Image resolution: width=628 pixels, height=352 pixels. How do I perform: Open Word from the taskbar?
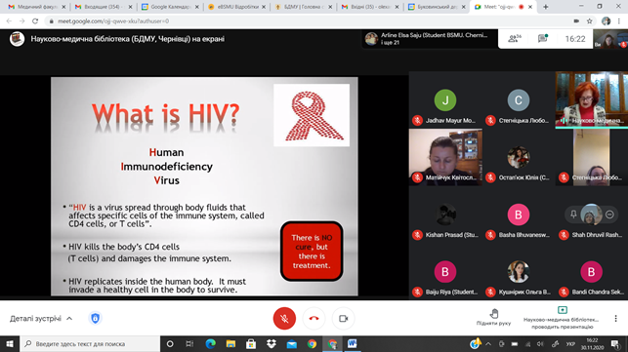click(x=352, y=344)
